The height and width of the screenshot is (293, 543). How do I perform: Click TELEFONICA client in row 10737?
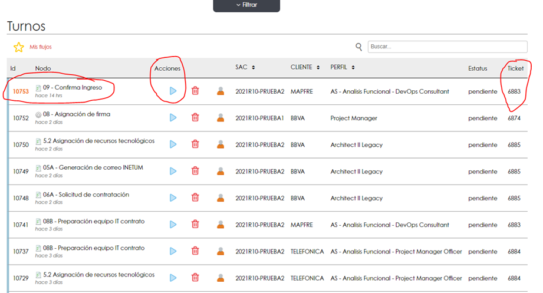tap(307, 252)
